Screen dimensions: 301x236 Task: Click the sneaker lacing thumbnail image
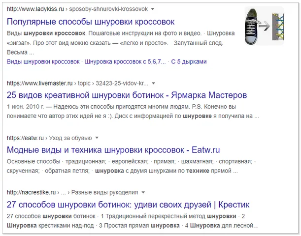point(264,26)
